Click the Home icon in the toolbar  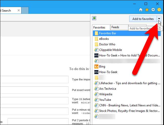click(x=141, y=10)
